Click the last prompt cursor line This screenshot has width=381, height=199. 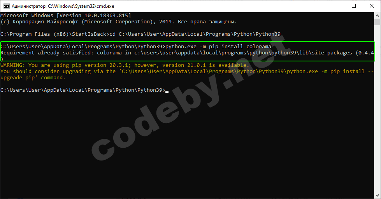point(84,90)
